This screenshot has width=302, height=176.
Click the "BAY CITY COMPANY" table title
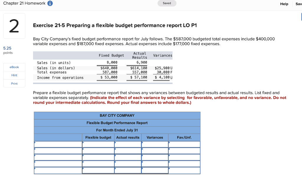tap(117, 116)
